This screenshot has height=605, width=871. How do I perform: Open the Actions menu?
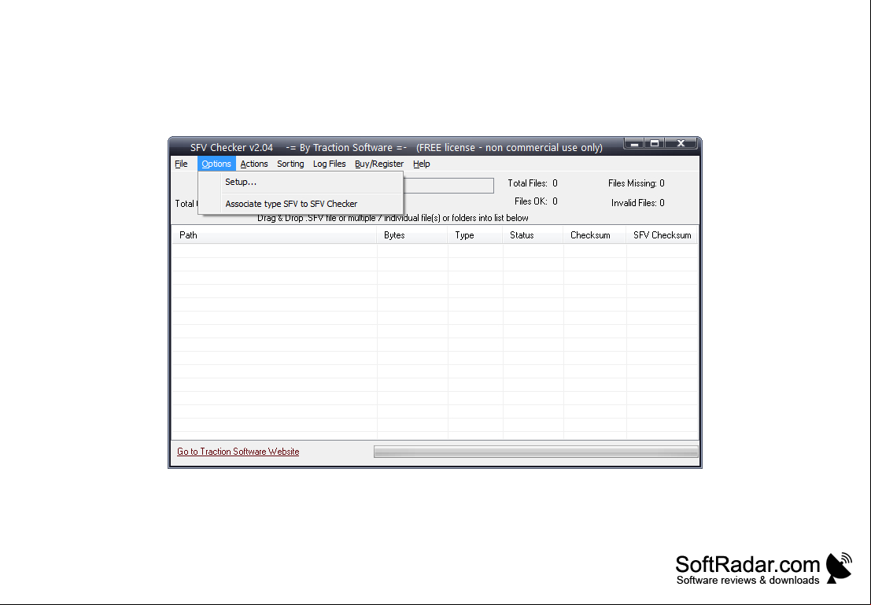(x=254, y=164)
